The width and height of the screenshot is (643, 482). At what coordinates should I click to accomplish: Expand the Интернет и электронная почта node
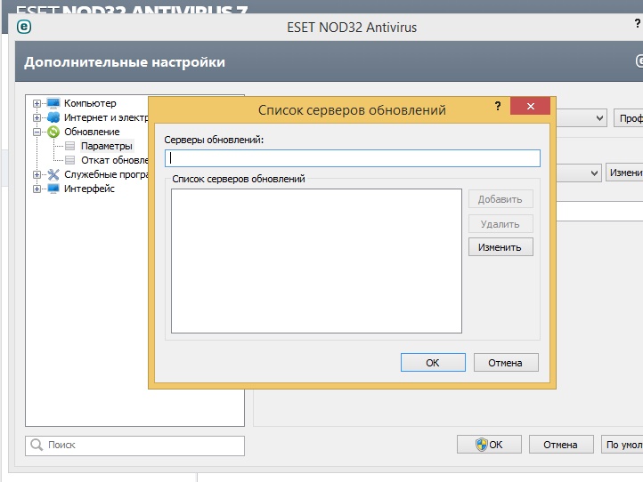[x=37, y=117]
